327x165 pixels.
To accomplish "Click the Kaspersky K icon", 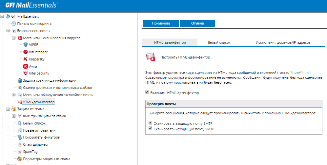I will (x=26, y=59).
